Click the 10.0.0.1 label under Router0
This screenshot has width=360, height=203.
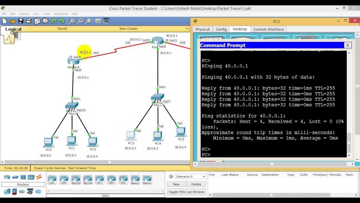[83, 78]
